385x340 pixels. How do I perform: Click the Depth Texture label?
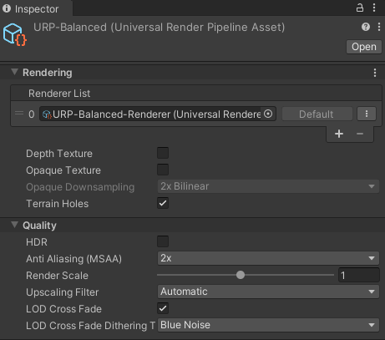click(x=59, y=154)
